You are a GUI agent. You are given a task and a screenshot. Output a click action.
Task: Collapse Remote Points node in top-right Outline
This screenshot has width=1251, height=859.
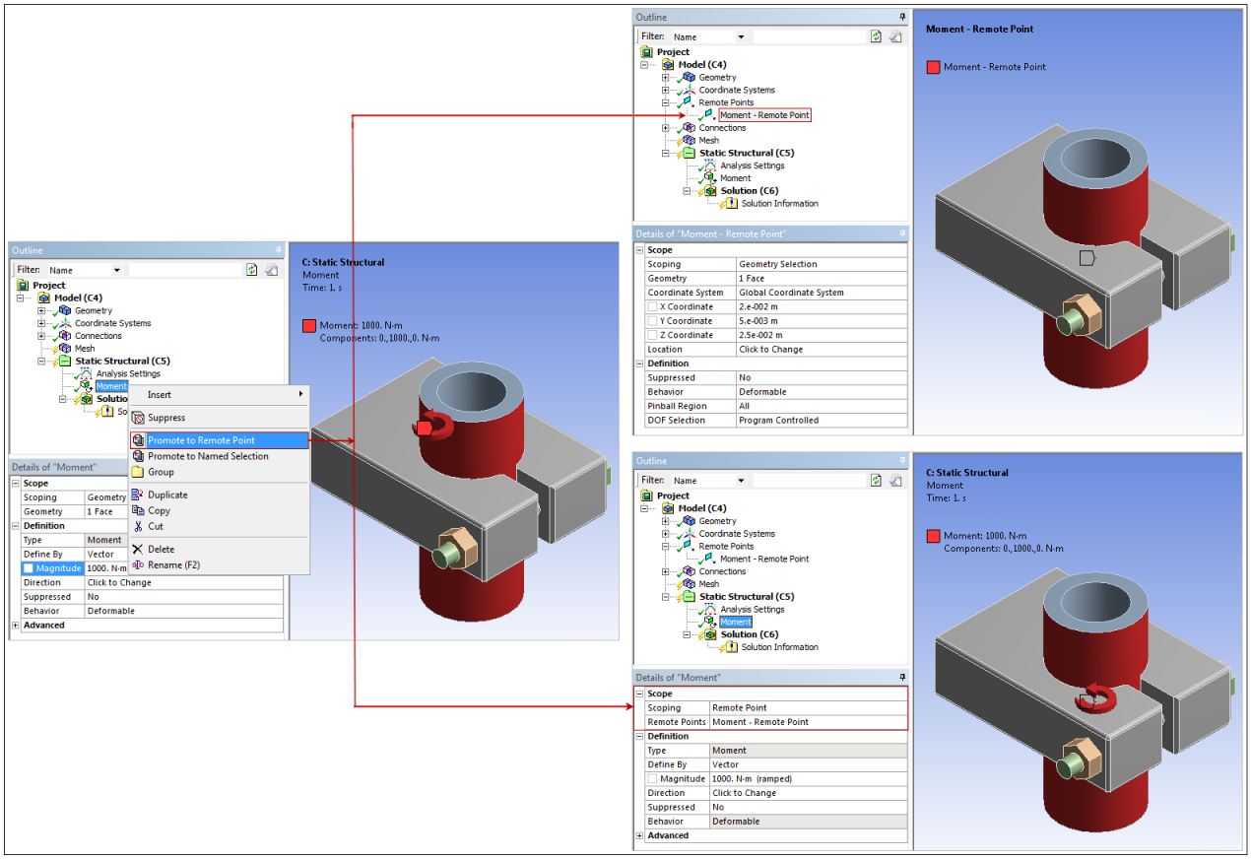pos(666,102)
